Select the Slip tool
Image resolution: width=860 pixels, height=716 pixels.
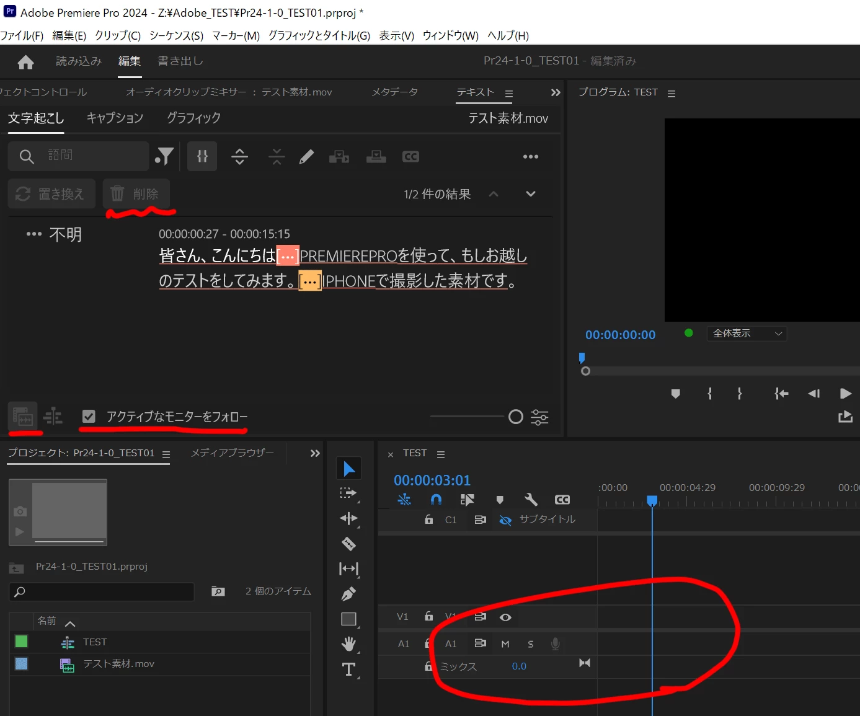[349, 568]
